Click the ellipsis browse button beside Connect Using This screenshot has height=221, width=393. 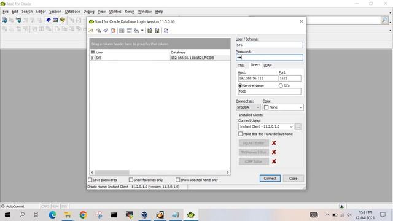[298, 127]
